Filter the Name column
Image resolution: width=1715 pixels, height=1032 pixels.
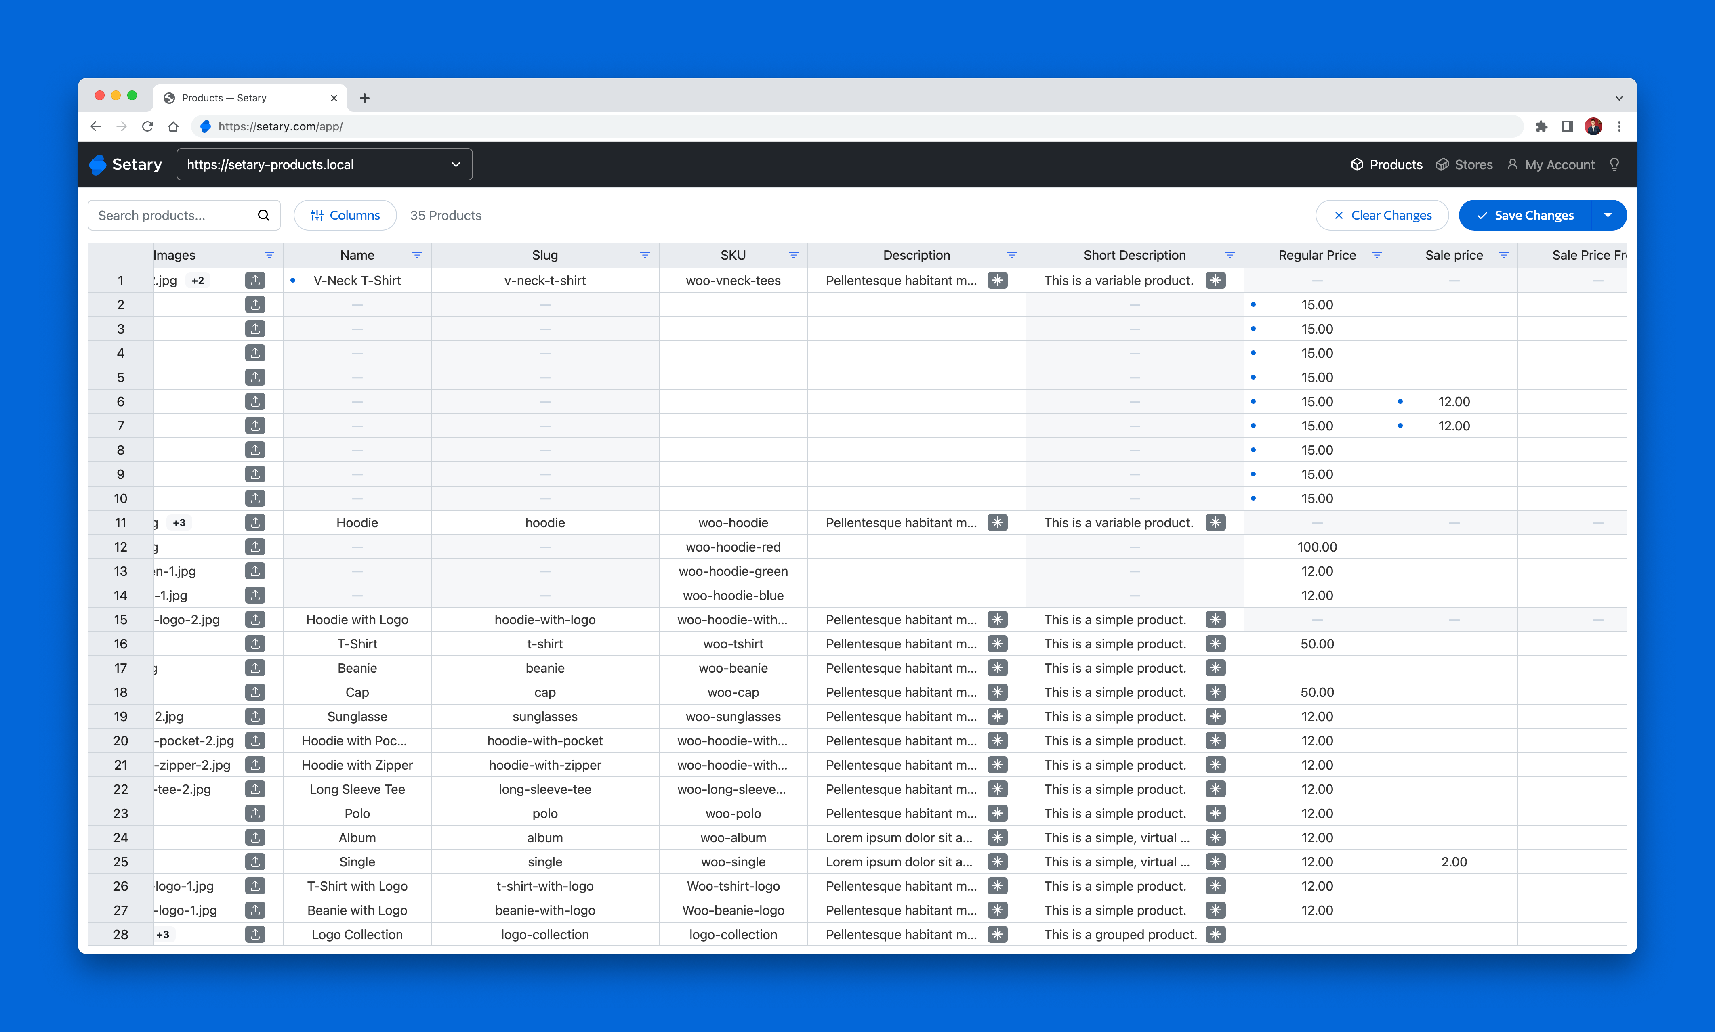click(x=417, y=255)
